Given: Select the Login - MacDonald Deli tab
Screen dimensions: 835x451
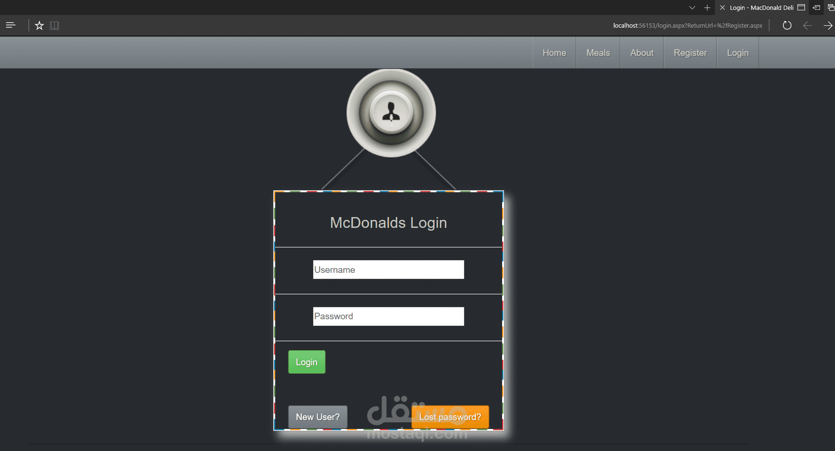Looking at the screenshot, I should coord(762,8).
